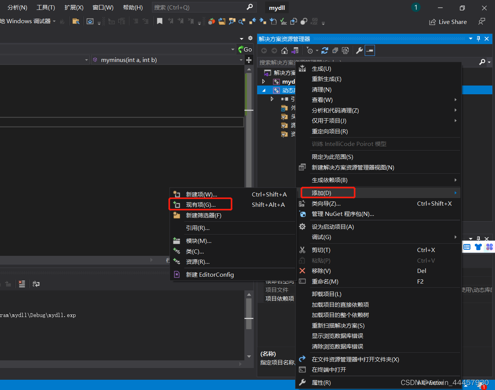The image size is (495, 390).
Task: Collapse the selected dynamic library project node
Action: point(264,90)
